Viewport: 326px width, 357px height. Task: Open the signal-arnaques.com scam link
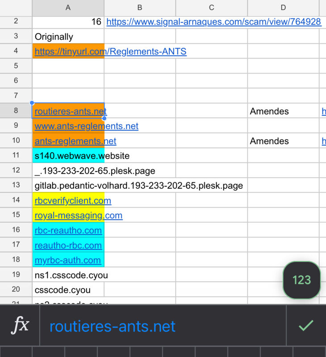click(x=214, y=22)
